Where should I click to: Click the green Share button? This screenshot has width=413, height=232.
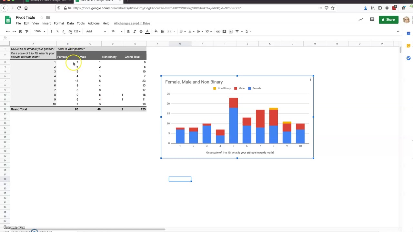point(388,20)
